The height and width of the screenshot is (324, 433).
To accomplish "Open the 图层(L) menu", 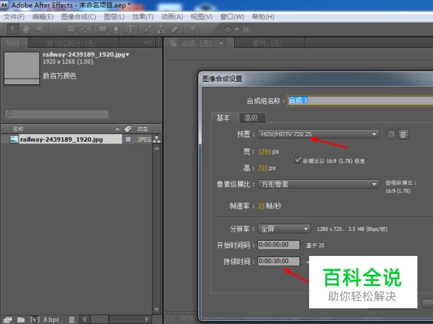I will click(x=114, y=17).
